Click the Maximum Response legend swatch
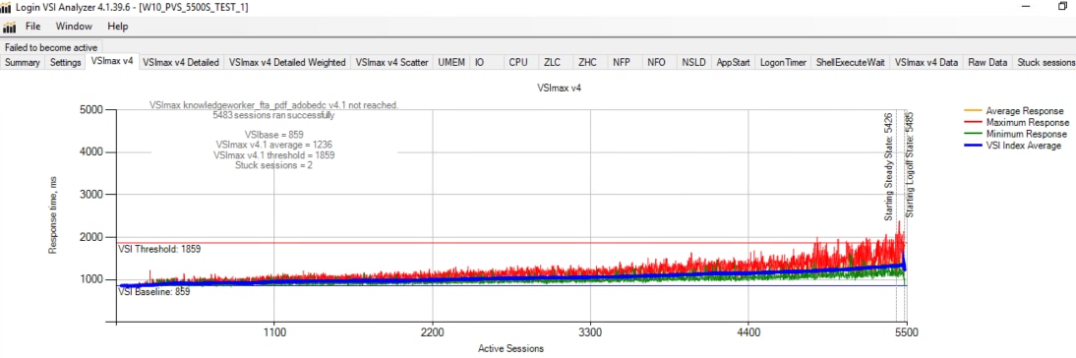This screenshot has width=1076, height=358. point(972,122)
